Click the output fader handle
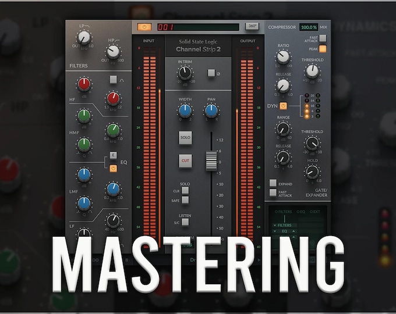The height and width of the screenshot is (314, 396). coord(211,160)
